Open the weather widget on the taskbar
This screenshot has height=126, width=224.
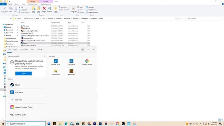[191, 124]
